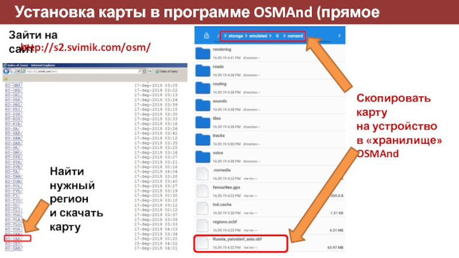This screenshot has width=459, height=258.
Task: Select the regions.ocbf file icon
Action: click(x=204, y=225)
